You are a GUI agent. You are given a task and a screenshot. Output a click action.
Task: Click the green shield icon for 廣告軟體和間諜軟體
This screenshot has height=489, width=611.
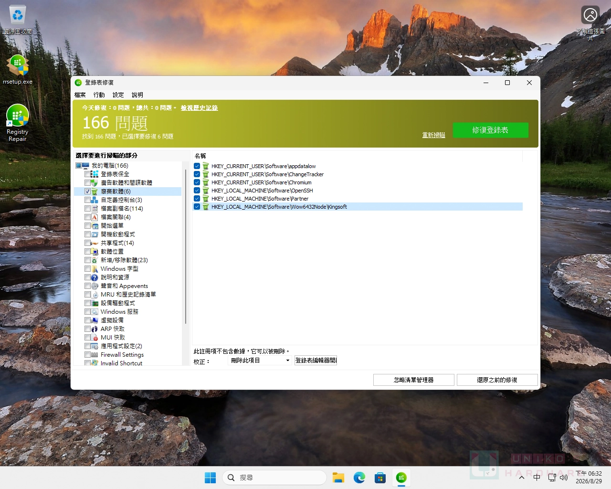click(95, 182)
